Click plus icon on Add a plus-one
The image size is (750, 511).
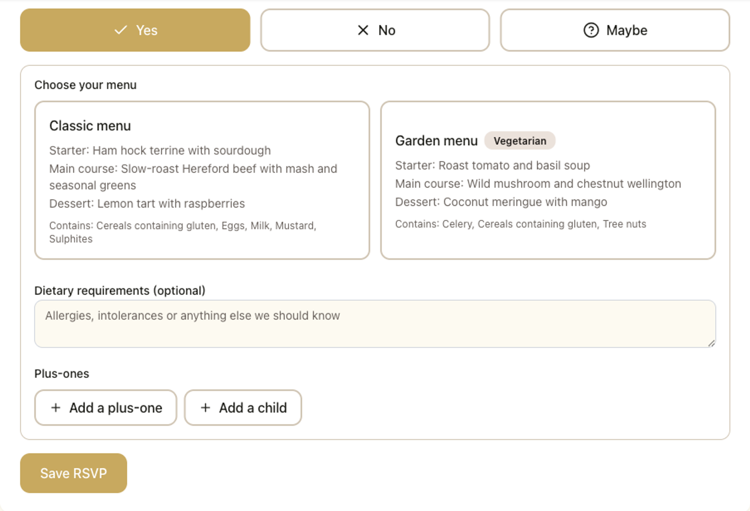click(55, 407)
